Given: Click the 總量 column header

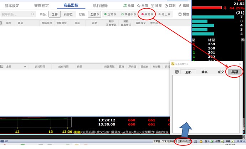Looking at the screenshot, I should tap(211, 40).
